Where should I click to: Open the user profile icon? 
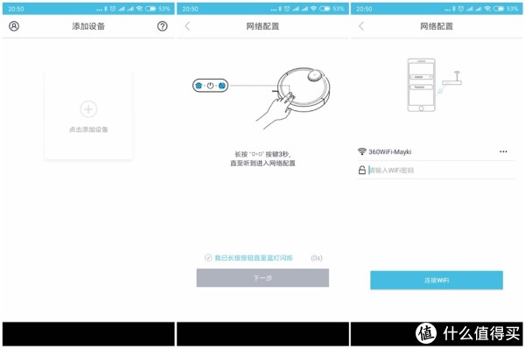pos(14,26)
